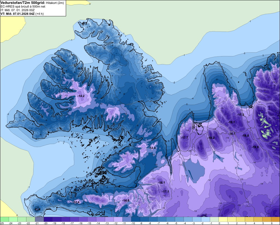The width and height of the screenshot is (280, 225).
Task: Click the 'EC-HRES spá brúuð á 500m net' line
Action: click(23, 7)
